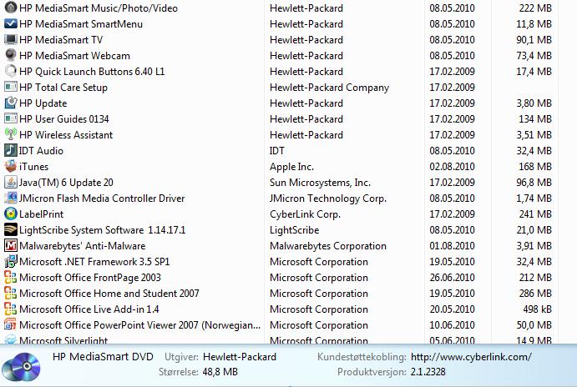This screenshot has width=577, height=387.
Task: Click the LightScribe publisher cell
Action: [x=295, y=230]
